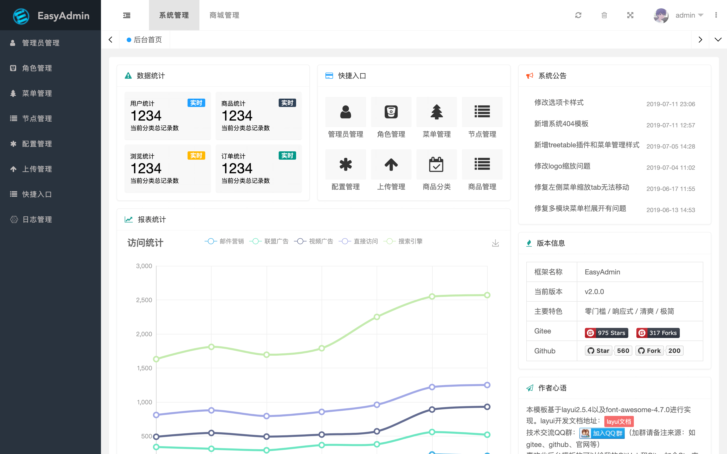
Task: Click the 加入QQ群 button
Action: click(x=602, y=433)
